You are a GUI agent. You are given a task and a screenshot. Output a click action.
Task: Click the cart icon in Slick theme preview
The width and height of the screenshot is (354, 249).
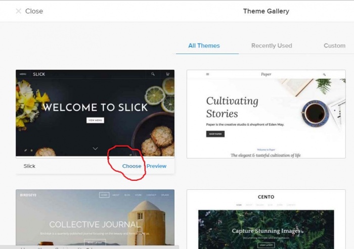pyautogui.click(x=167, y=74)
